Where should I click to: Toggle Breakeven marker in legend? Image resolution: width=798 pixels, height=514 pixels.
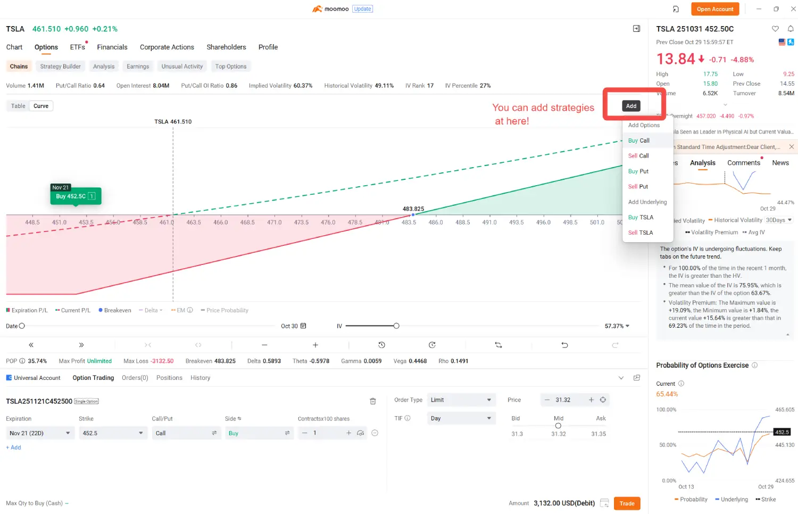coord(114,310)
